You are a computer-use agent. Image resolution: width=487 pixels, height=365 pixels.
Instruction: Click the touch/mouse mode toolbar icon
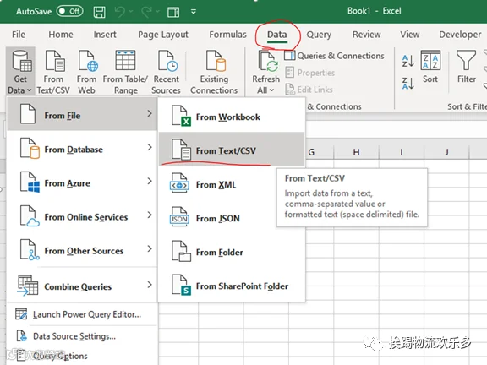pyautogui.click(x=173, y=12)
